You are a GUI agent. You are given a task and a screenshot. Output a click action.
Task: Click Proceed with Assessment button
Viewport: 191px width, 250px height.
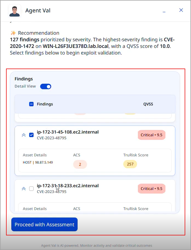[44, 224]
